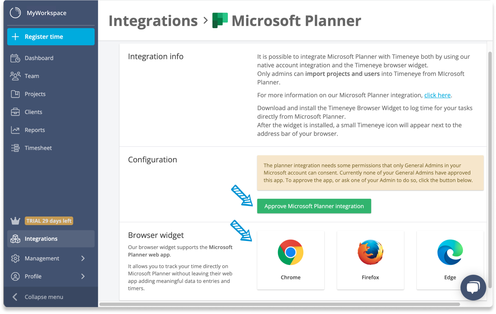Image resolution: width=496 pixels, height=314 pixels.
Task: Click the Configuration heading
Action: (153, 160)
